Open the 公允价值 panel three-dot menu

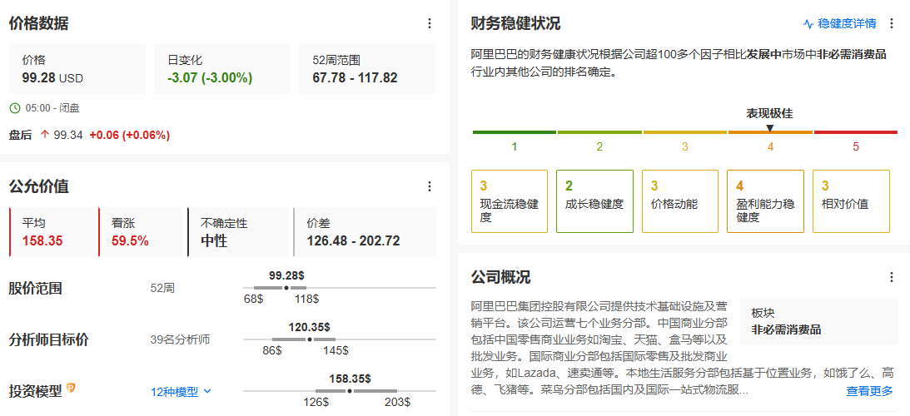point(430,186)
